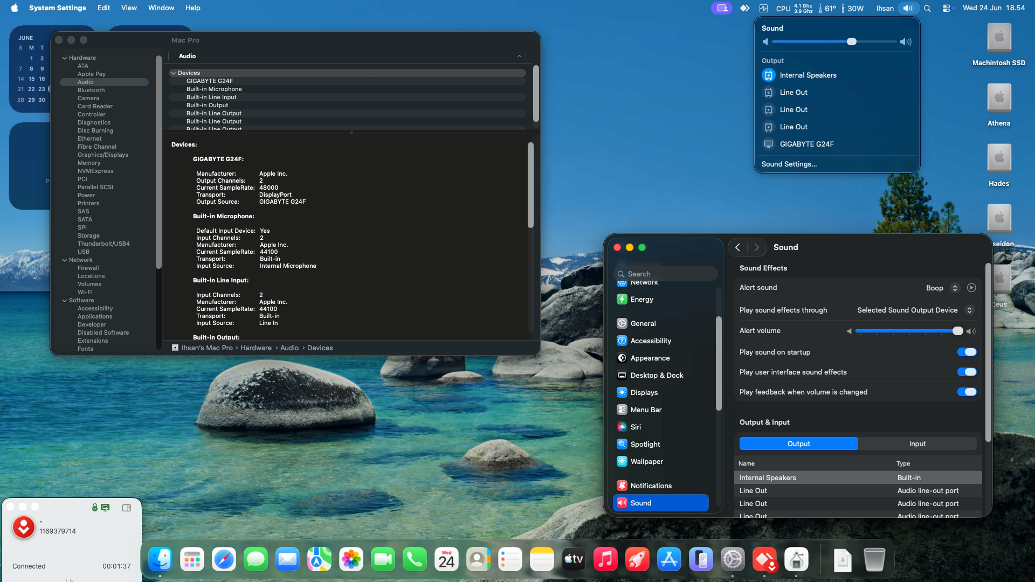
Task: Select Output tab in Sound settings
Action: click(x=799, y=444)
